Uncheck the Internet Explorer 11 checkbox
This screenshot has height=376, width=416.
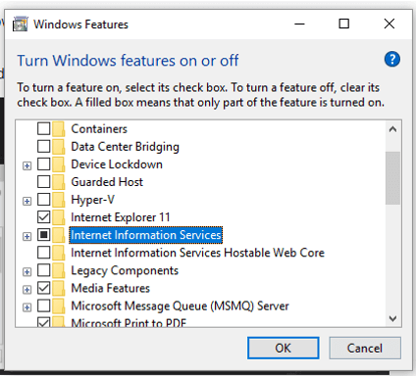click(x=43, y=216)
